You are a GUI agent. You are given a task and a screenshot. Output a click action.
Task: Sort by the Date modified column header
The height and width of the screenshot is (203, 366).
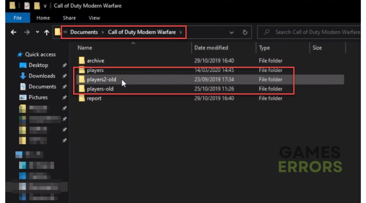pyautogui.click(x=211, y=48)
